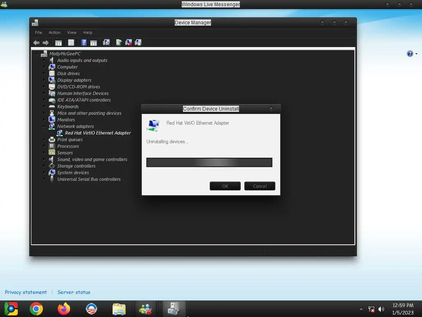Collapse the MollyMcGeePC root node
Image resolution: width=422 pixels, height=317 pixels.
coord(36,54)
